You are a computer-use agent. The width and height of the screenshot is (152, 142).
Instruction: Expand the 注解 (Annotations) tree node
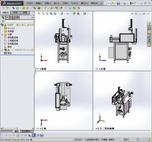tap(2, 34)
